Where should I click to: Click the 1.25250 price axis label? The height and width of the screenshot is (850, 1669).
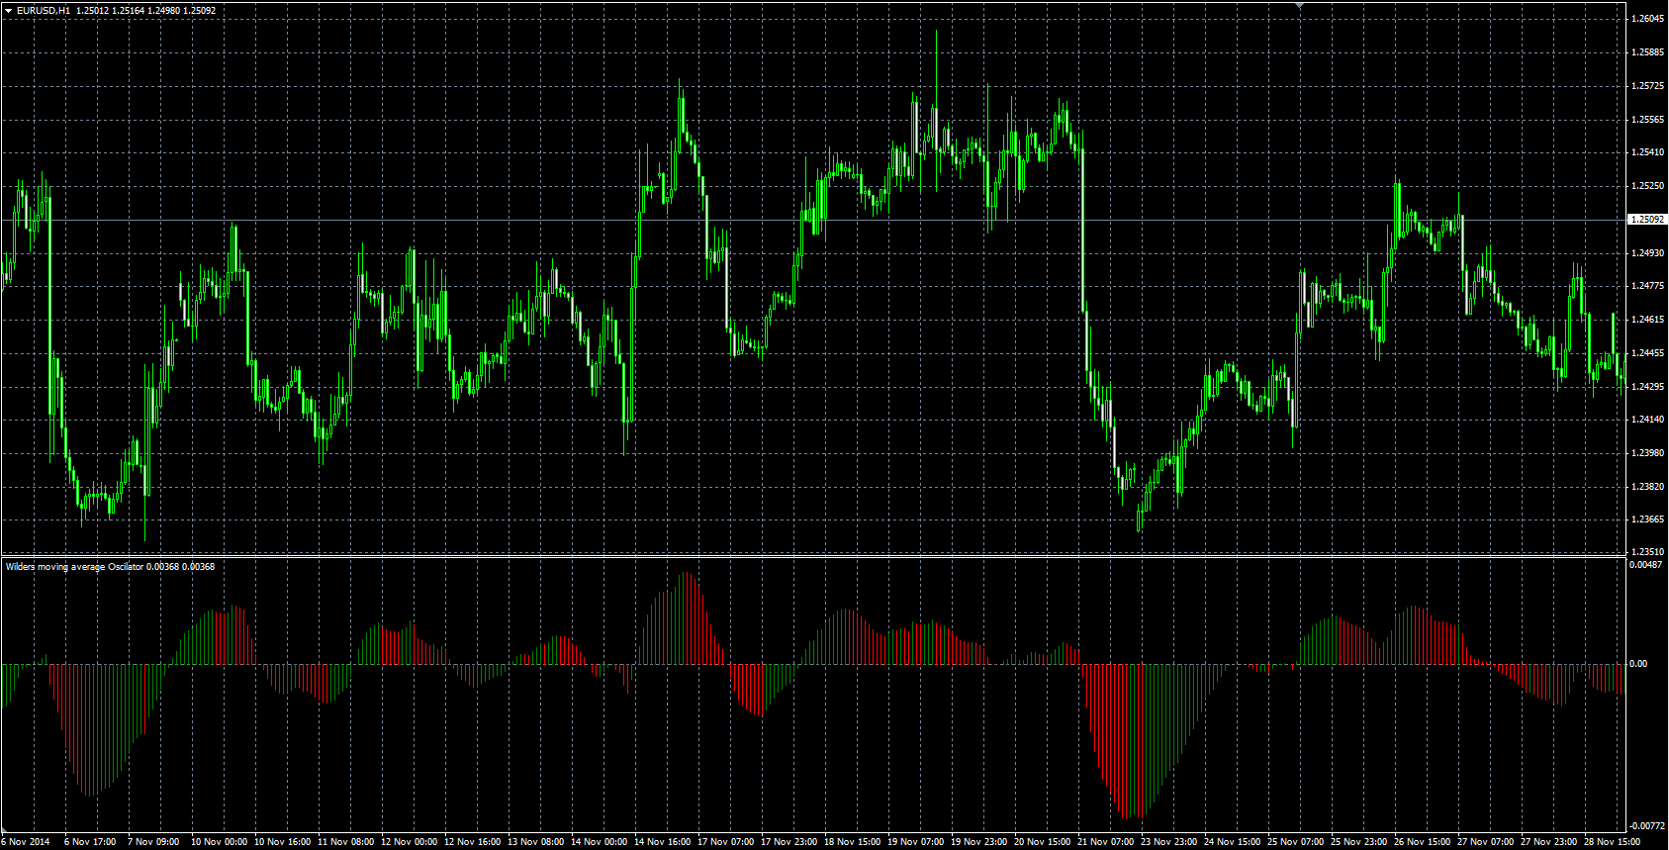tap(1647, 186)
